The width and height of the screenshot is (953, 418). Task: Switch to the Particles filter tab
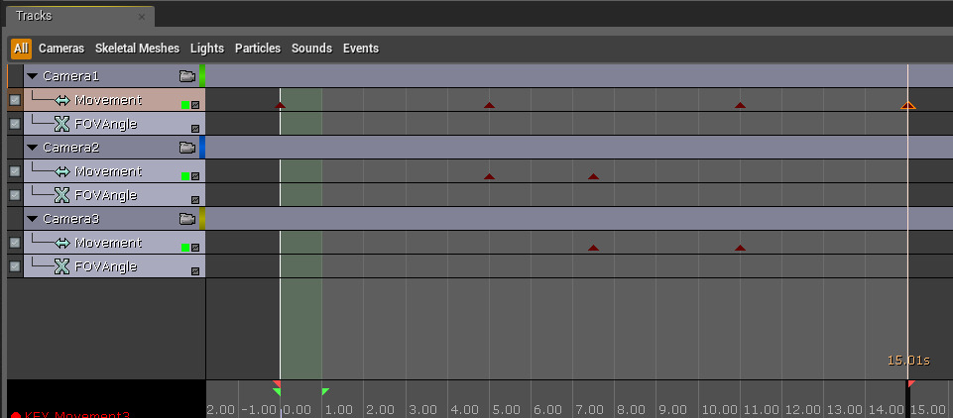[x=258, y=49]
